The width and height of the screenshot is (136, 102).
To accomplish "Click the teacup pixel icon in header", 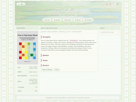I will point(117,4).
